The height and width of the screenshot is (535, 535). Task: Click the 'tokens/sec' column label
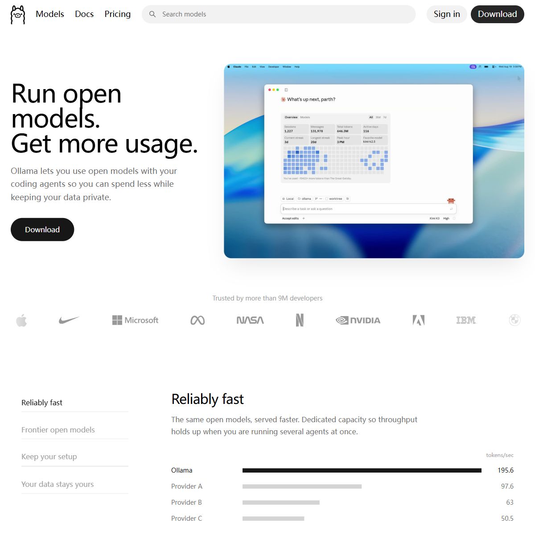[500, 455]
